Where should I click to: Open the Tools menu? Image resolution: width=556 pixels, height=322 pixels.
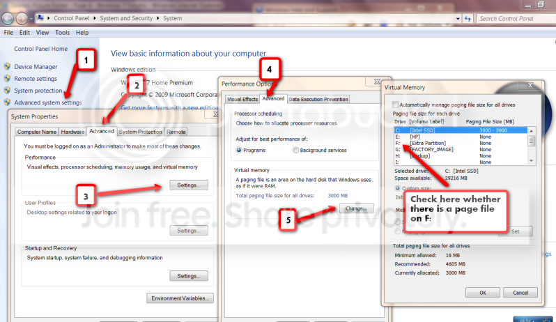(63, 33)
